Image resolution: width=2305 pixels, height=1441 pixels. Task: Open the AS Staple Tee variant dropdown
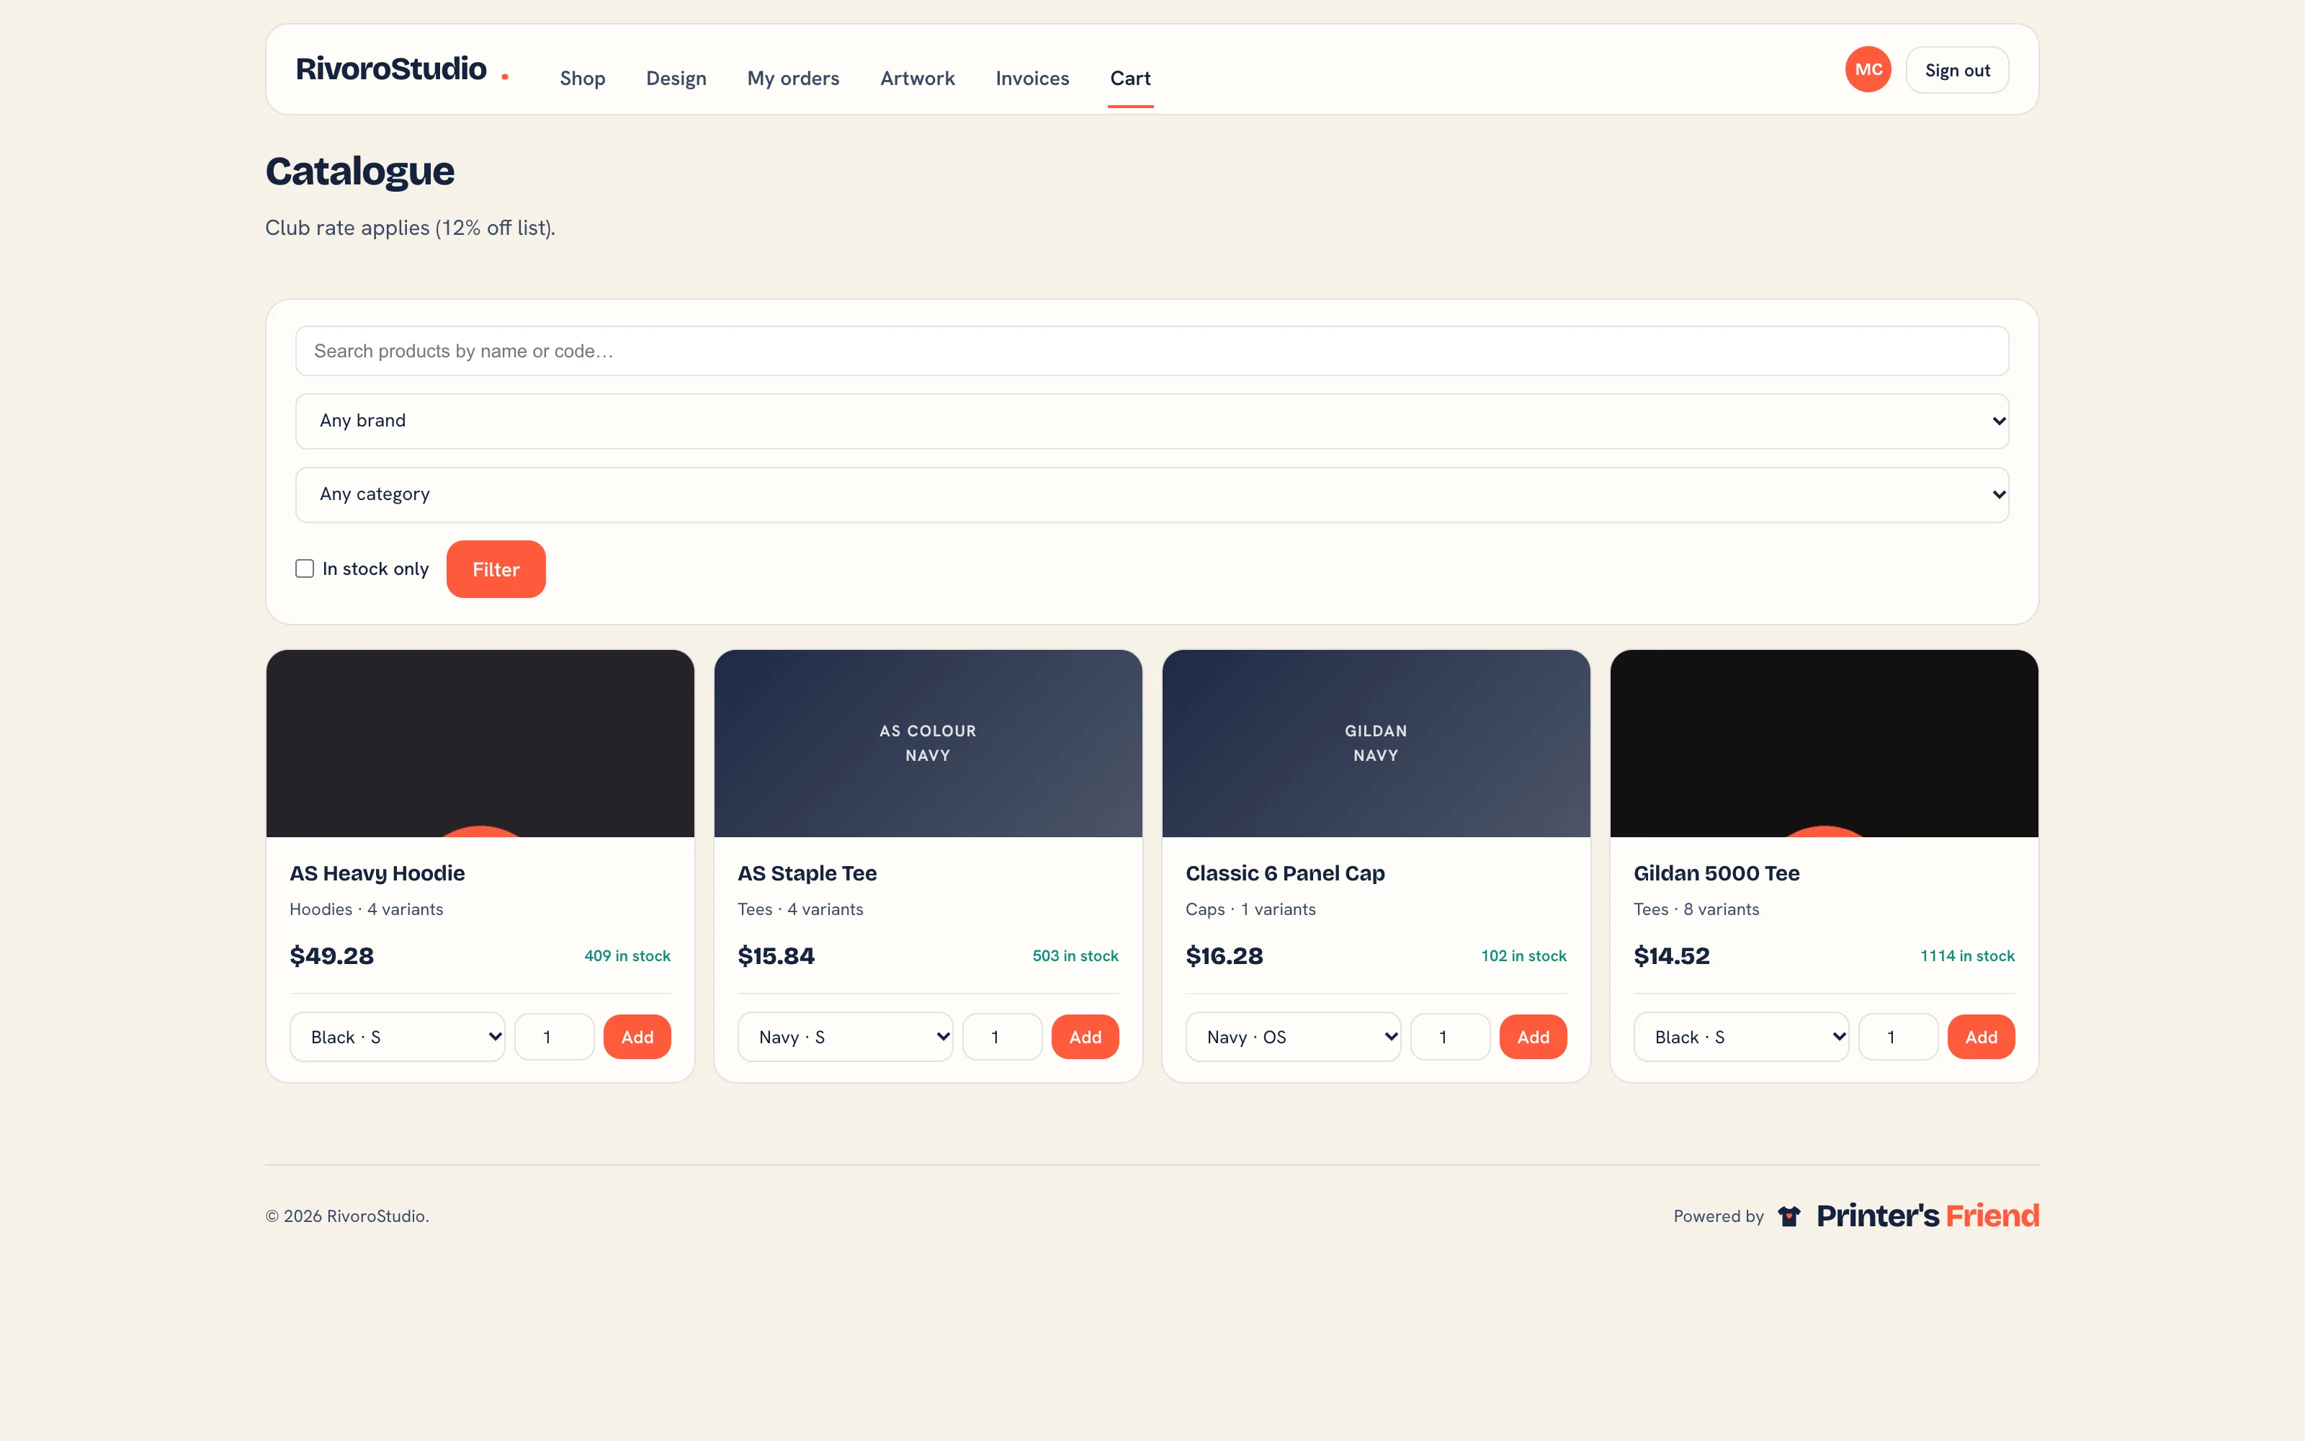tap(845, 1037)
